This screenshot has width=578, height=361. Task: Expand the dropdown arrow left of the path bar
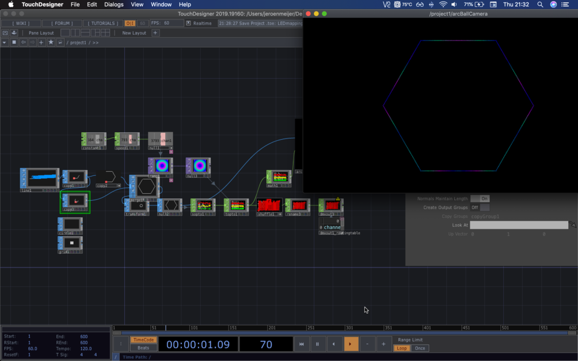pos(5,43)
